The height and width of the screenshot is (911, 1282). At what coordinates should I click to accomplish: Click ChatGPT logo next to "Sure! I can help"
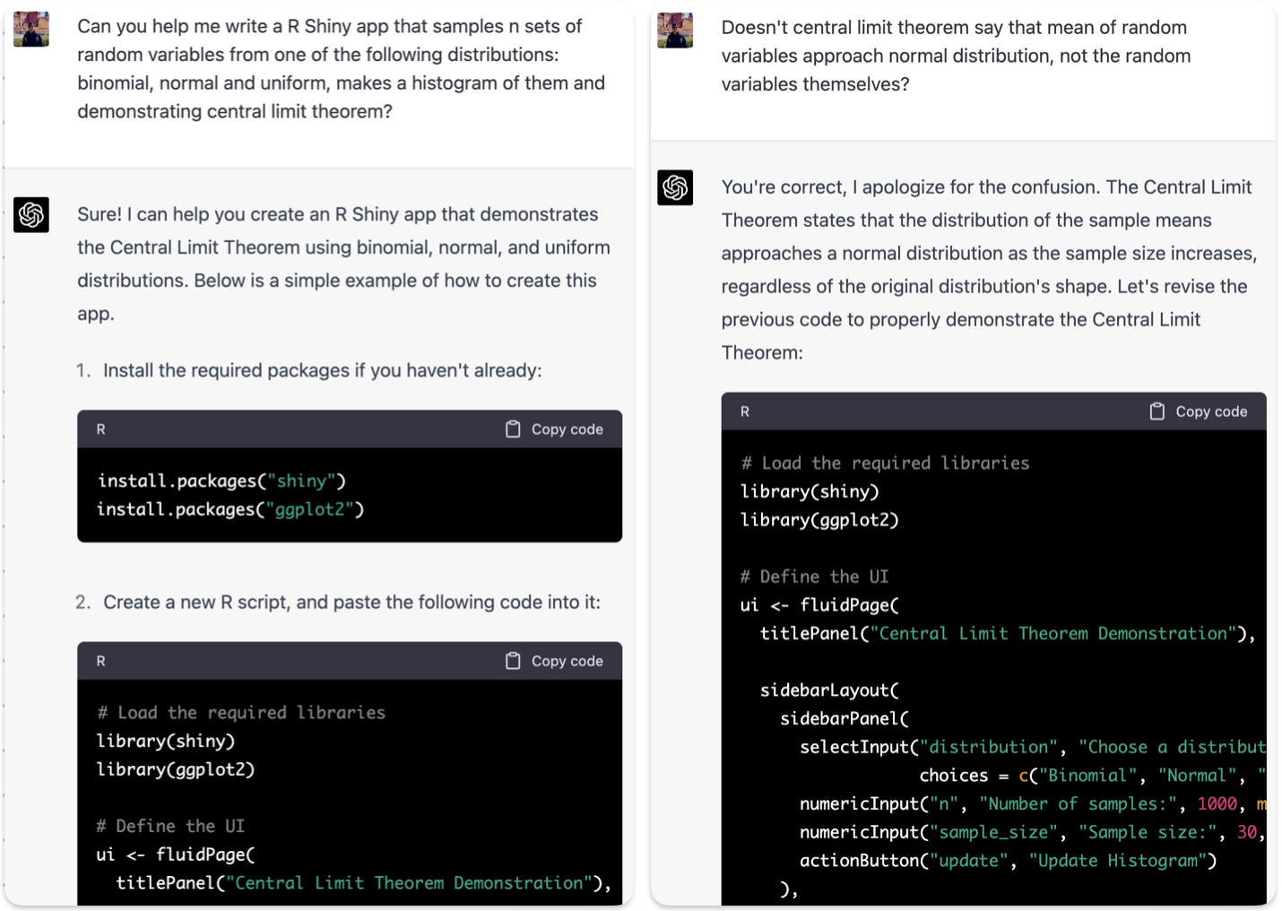pyautogui.click(x=31, y=215)
